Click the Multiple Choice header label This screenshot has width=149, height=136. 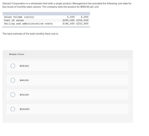(16, 54)
